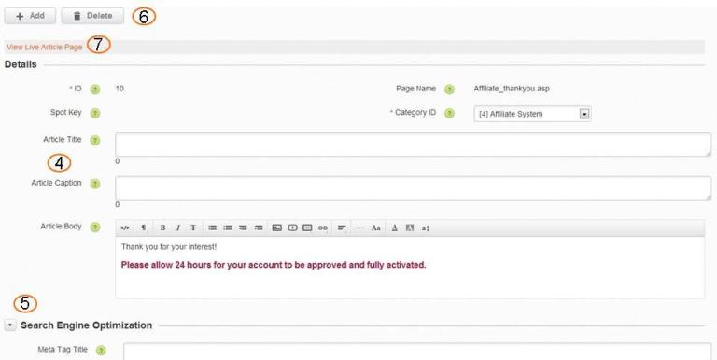Insert horizontal rule in Article Body
The width and height of the screenshot is (717, 360).
pyautogui.click(x=360, y=228)
